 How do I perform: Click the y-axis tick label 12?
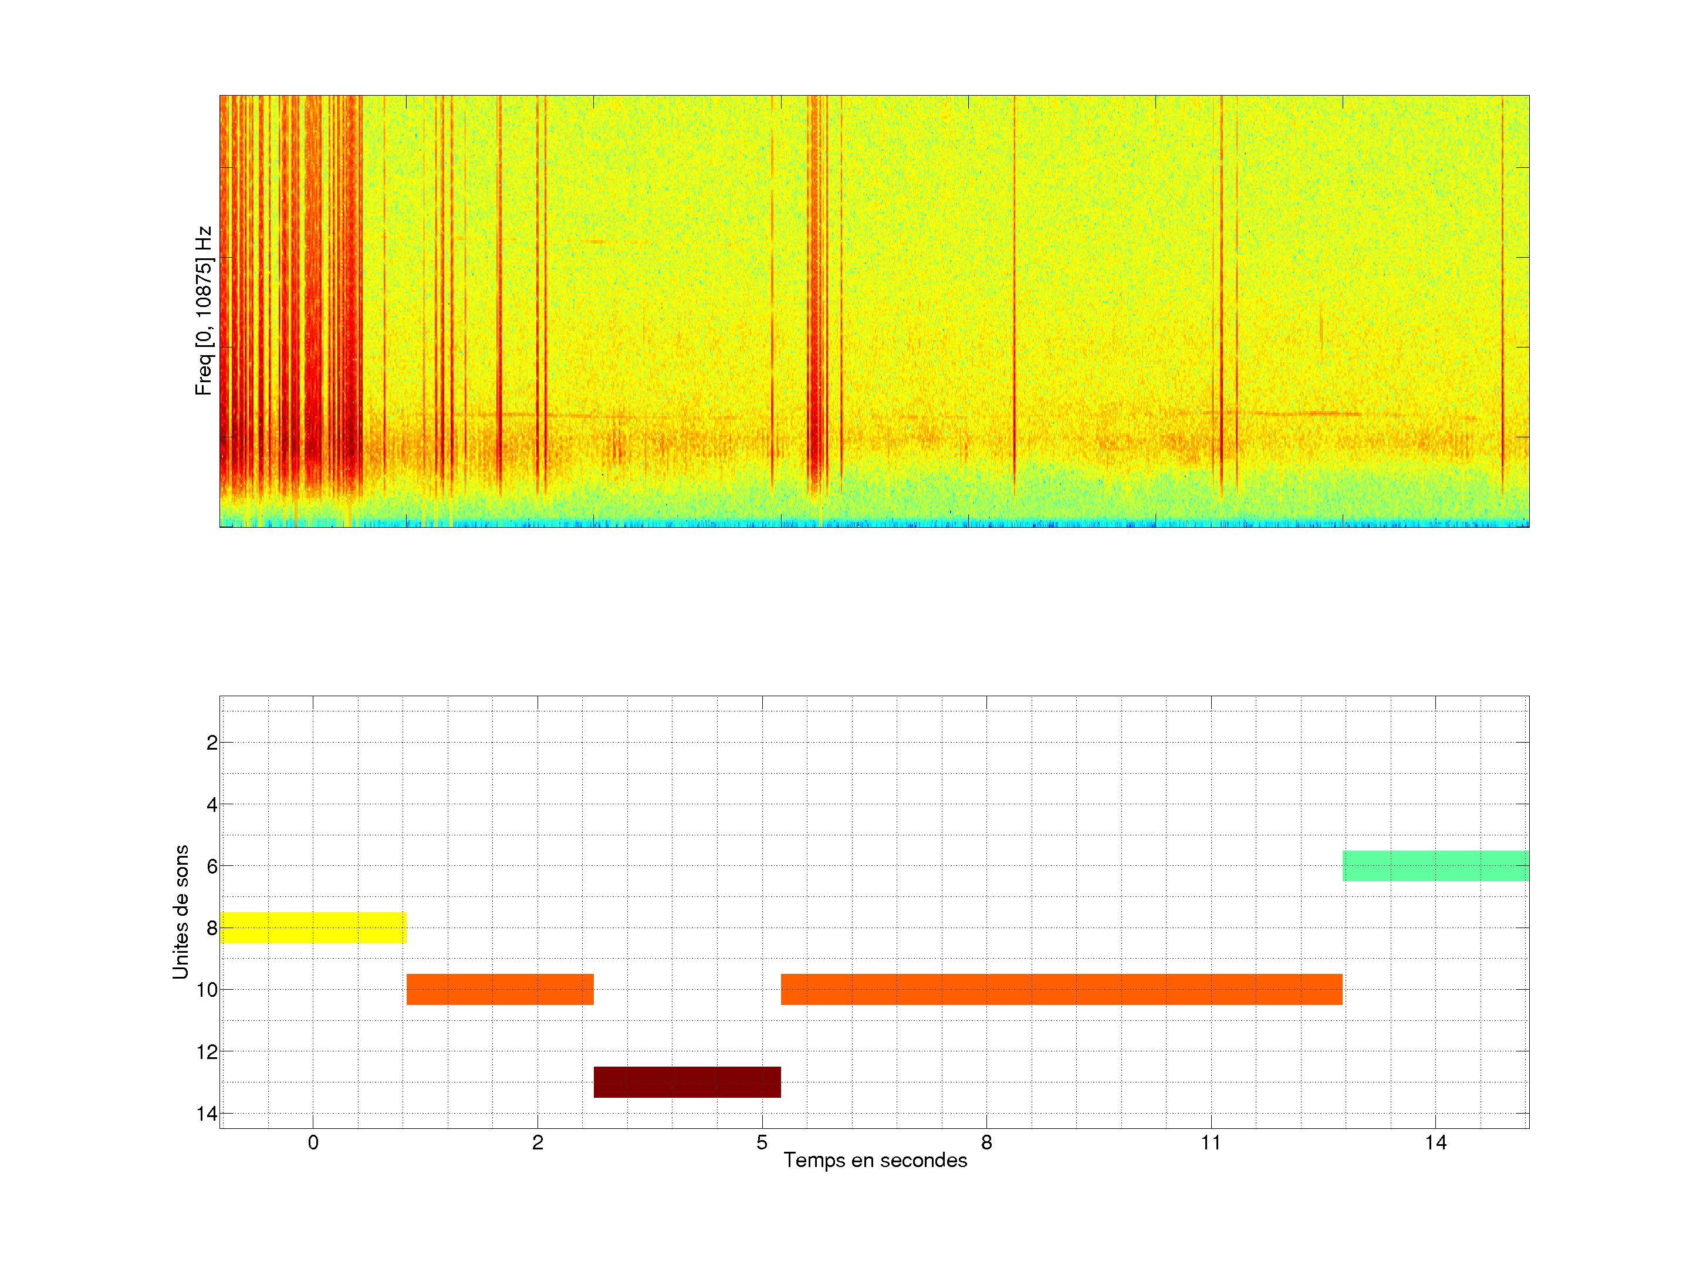[x=207, y=1053]
